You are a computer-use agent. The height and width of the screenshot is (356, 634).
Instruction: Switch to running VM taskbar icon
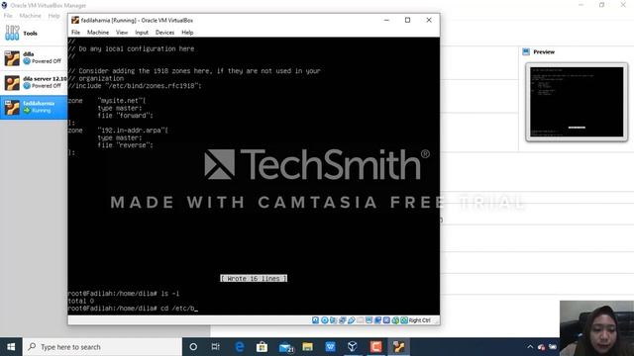[x=398, y=347]
